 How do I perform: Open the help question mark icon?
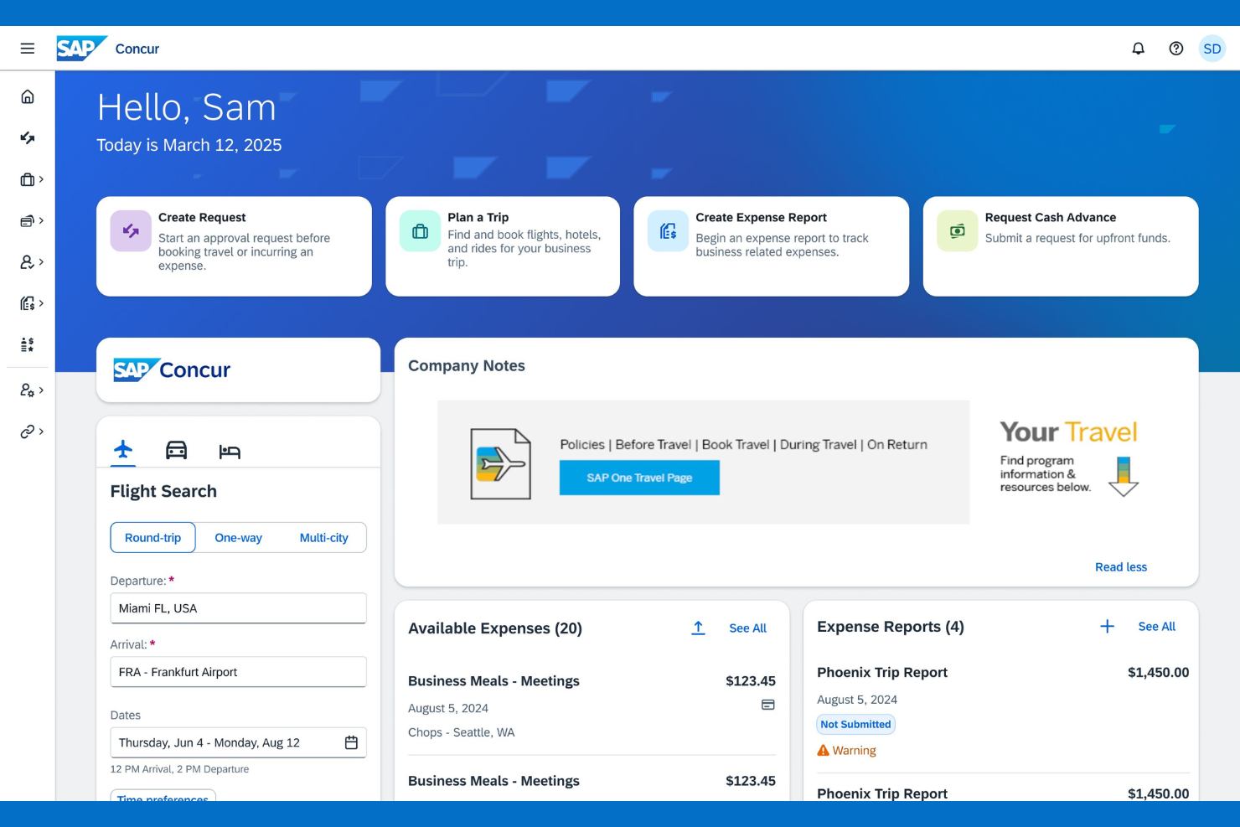[1175, 48]
